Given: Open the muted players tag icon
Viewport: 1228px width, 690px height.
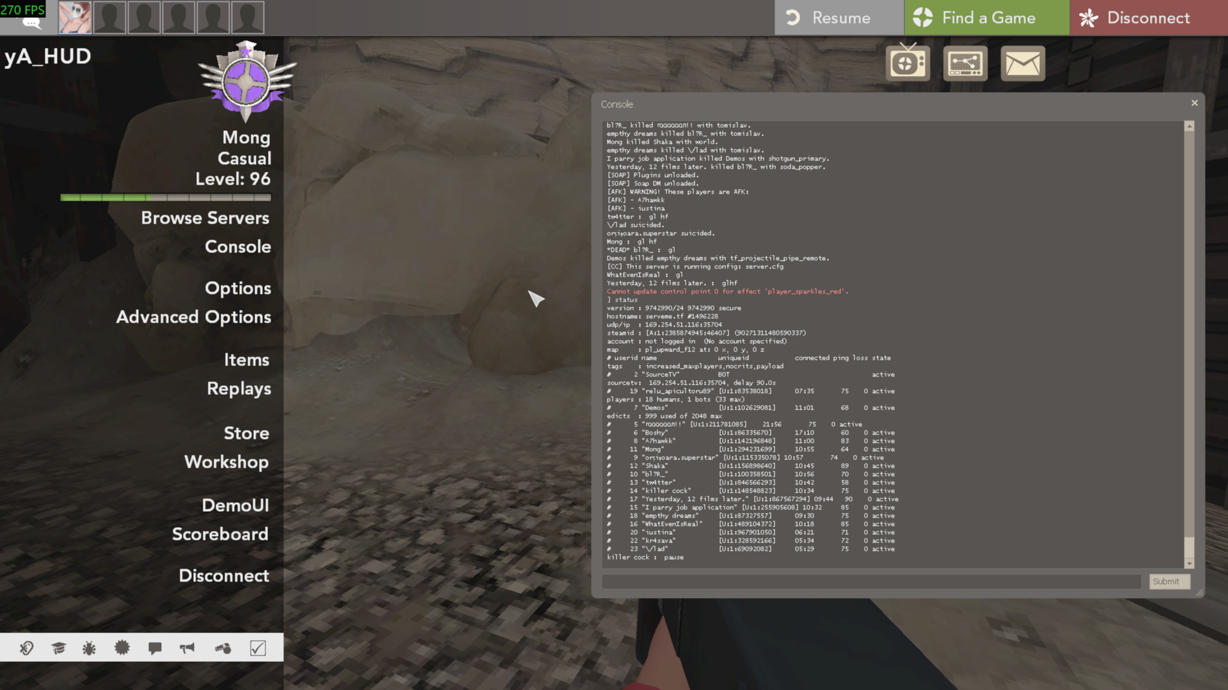Looking at the screenshot, I should click(x=26, y=648).
